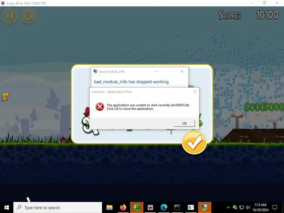Click the green 5000 points popup
Image resolution: width=284 pixels, height=213 pixels.
(264, 107)
